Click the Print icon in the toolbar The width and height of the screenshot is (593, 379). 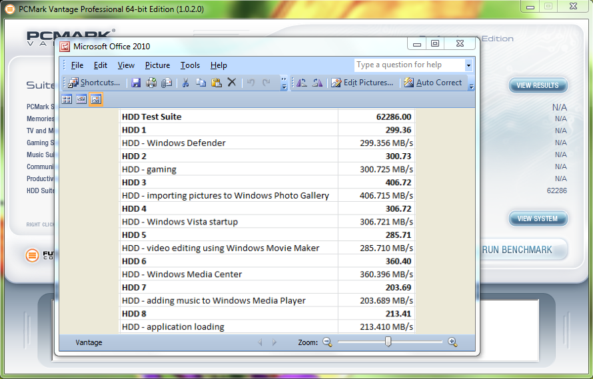click(151, 83)
